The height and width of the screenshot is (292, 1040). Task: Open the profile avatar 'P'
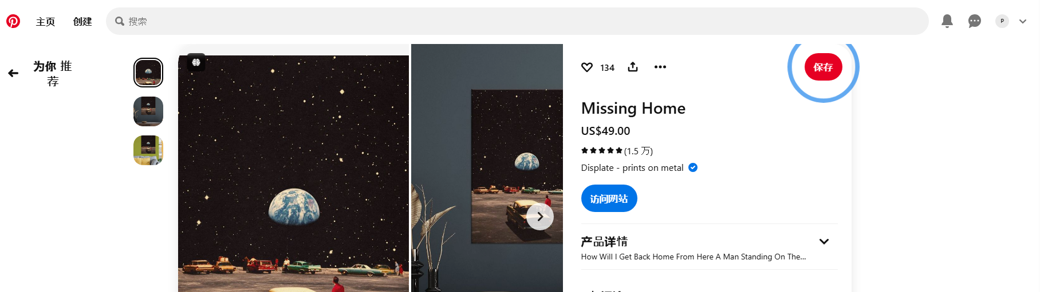(1002, 21)
